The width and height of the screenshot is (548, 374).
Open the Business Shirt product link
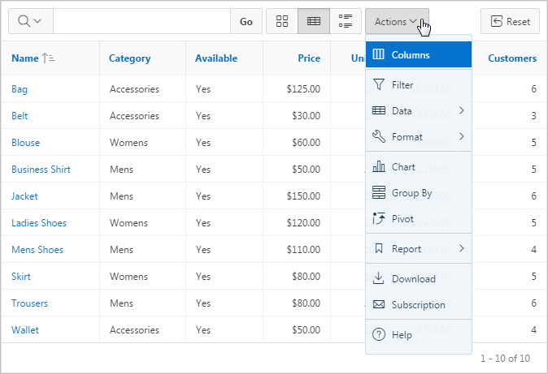(x=41, y=170)
